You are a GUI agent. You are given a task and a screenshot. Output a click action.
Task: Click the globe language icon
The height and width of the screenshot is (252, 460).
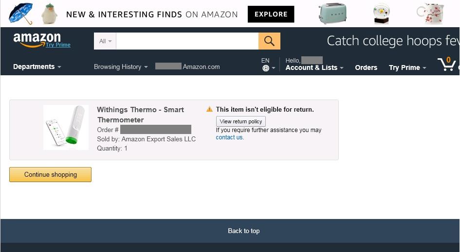pos(266,68)
